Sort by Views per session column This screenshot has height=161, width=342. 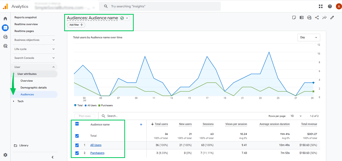coord(236,124)
